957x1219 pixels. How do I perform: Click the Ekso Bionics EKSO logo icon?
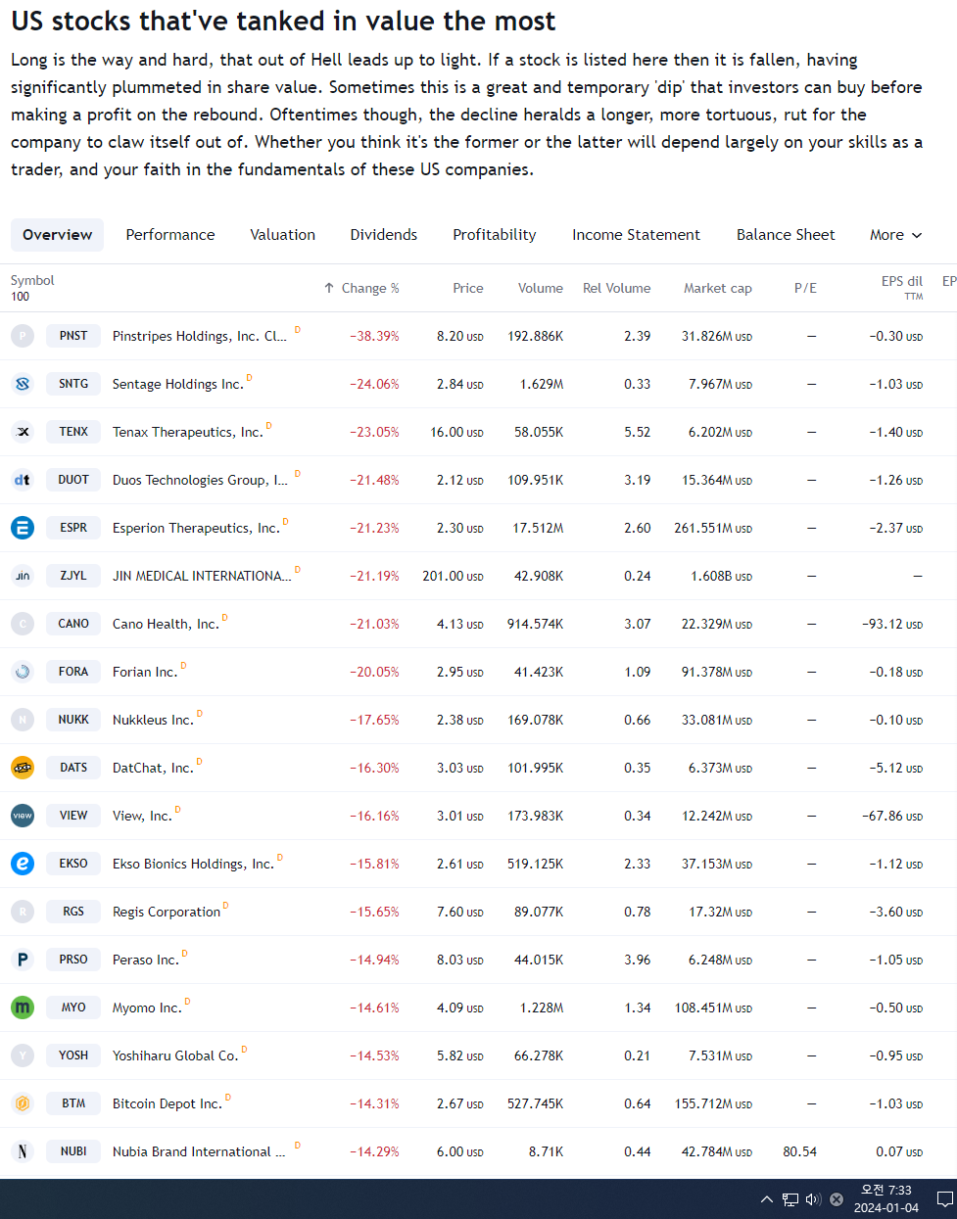click(23, 864)
